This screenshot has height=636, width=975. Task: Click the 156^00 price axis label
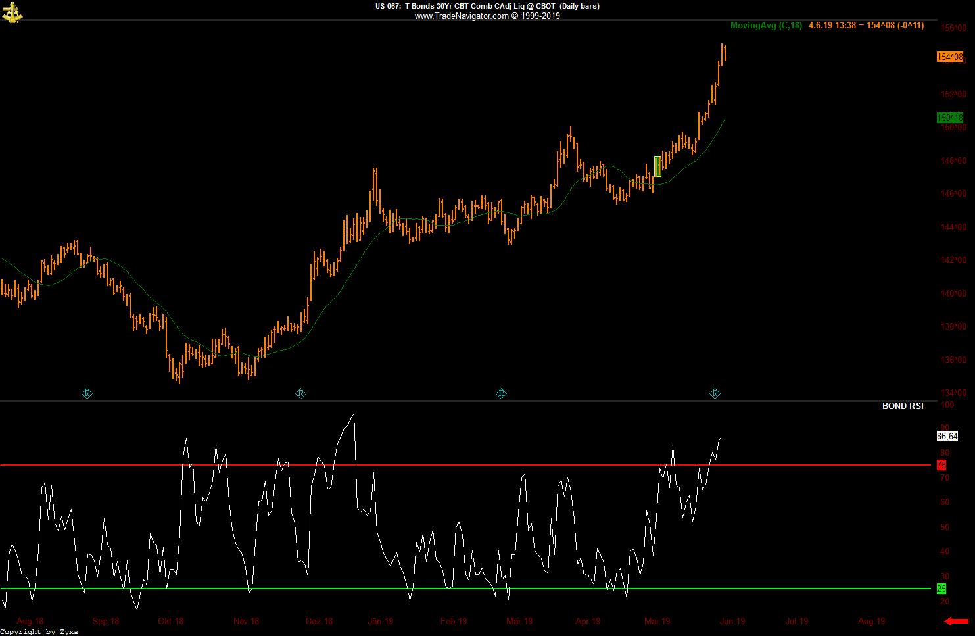coord(953,28)
